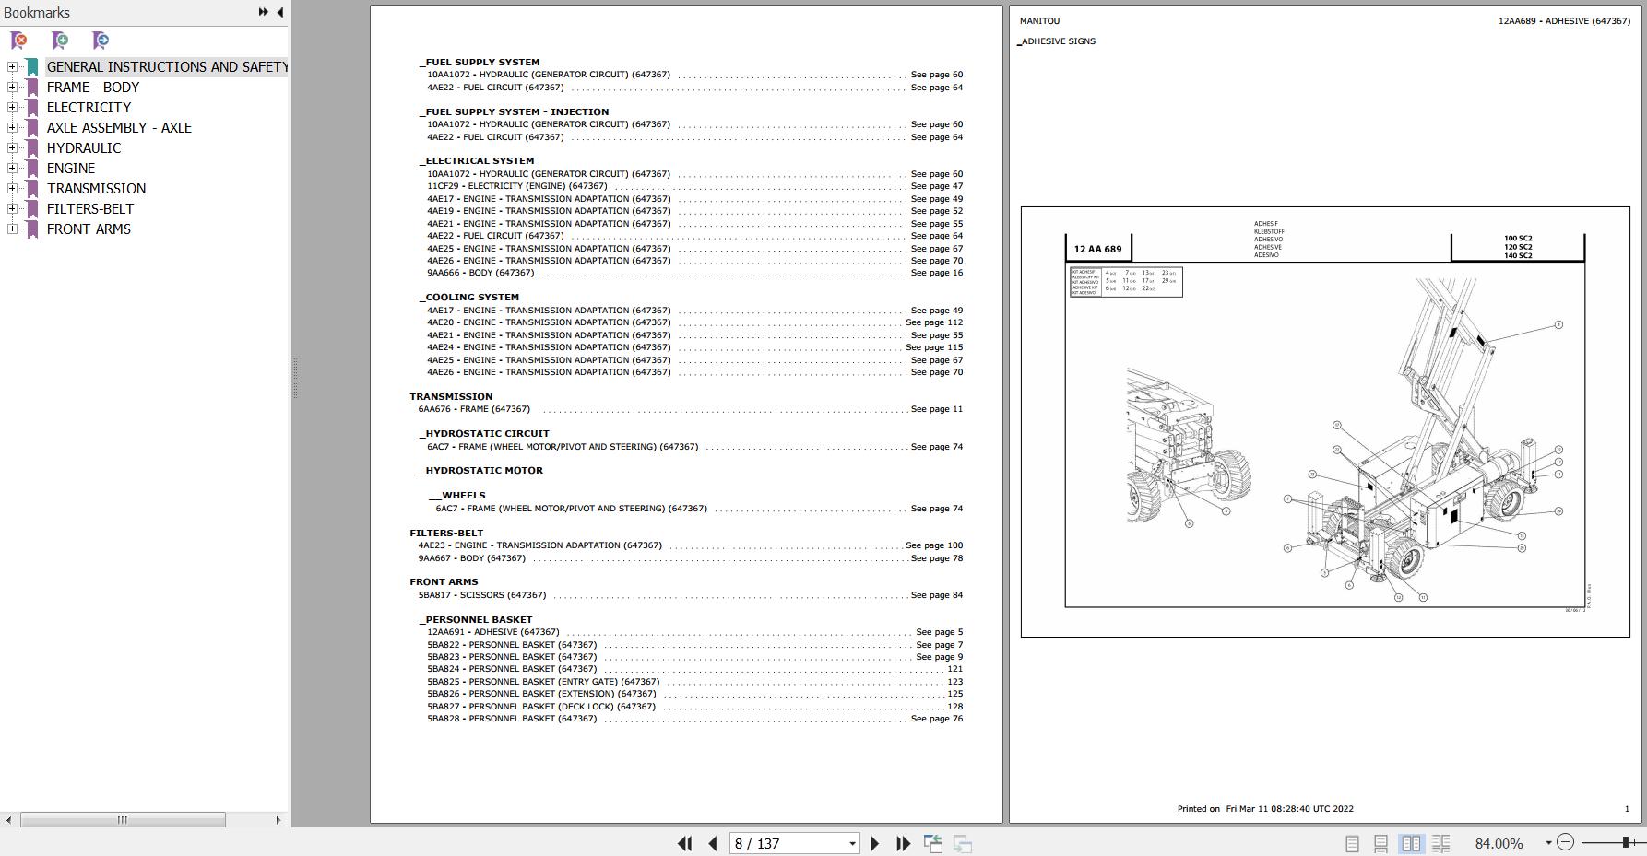Expand the ENGINE bookmark node

tap(11, 168)
